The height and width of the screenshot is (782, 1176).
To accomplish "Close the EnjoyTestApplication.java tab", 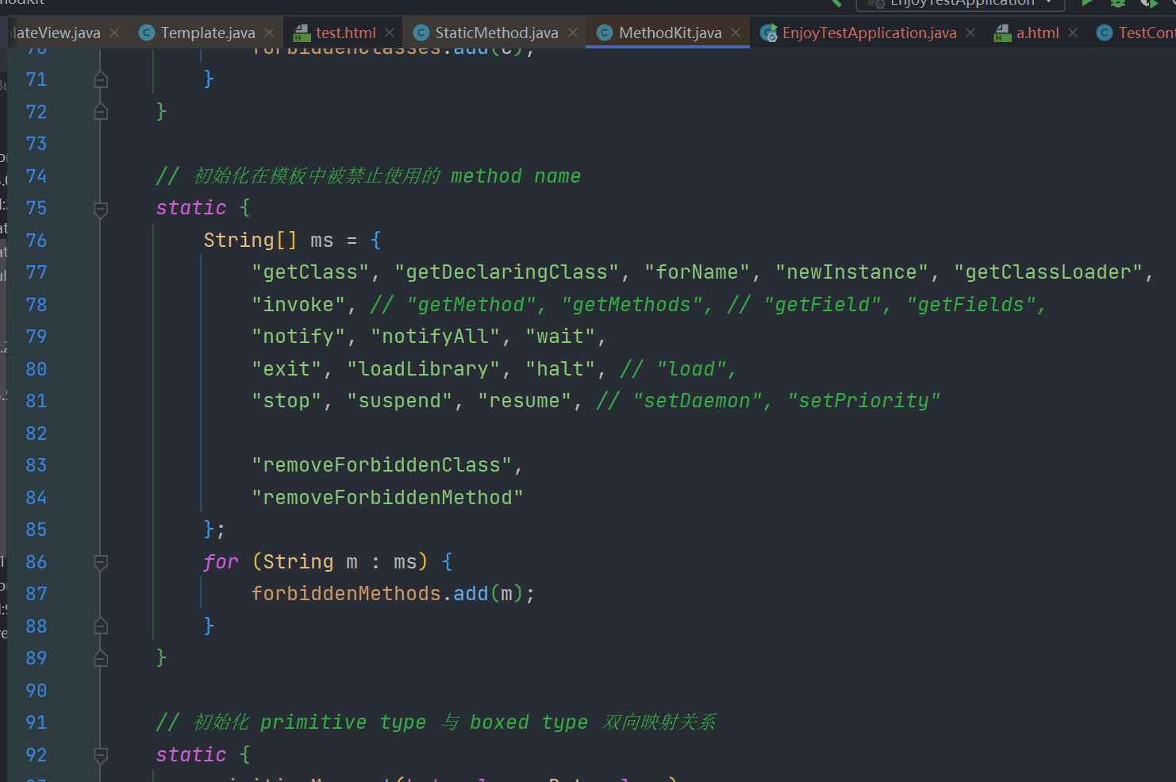I will (970, 33).
